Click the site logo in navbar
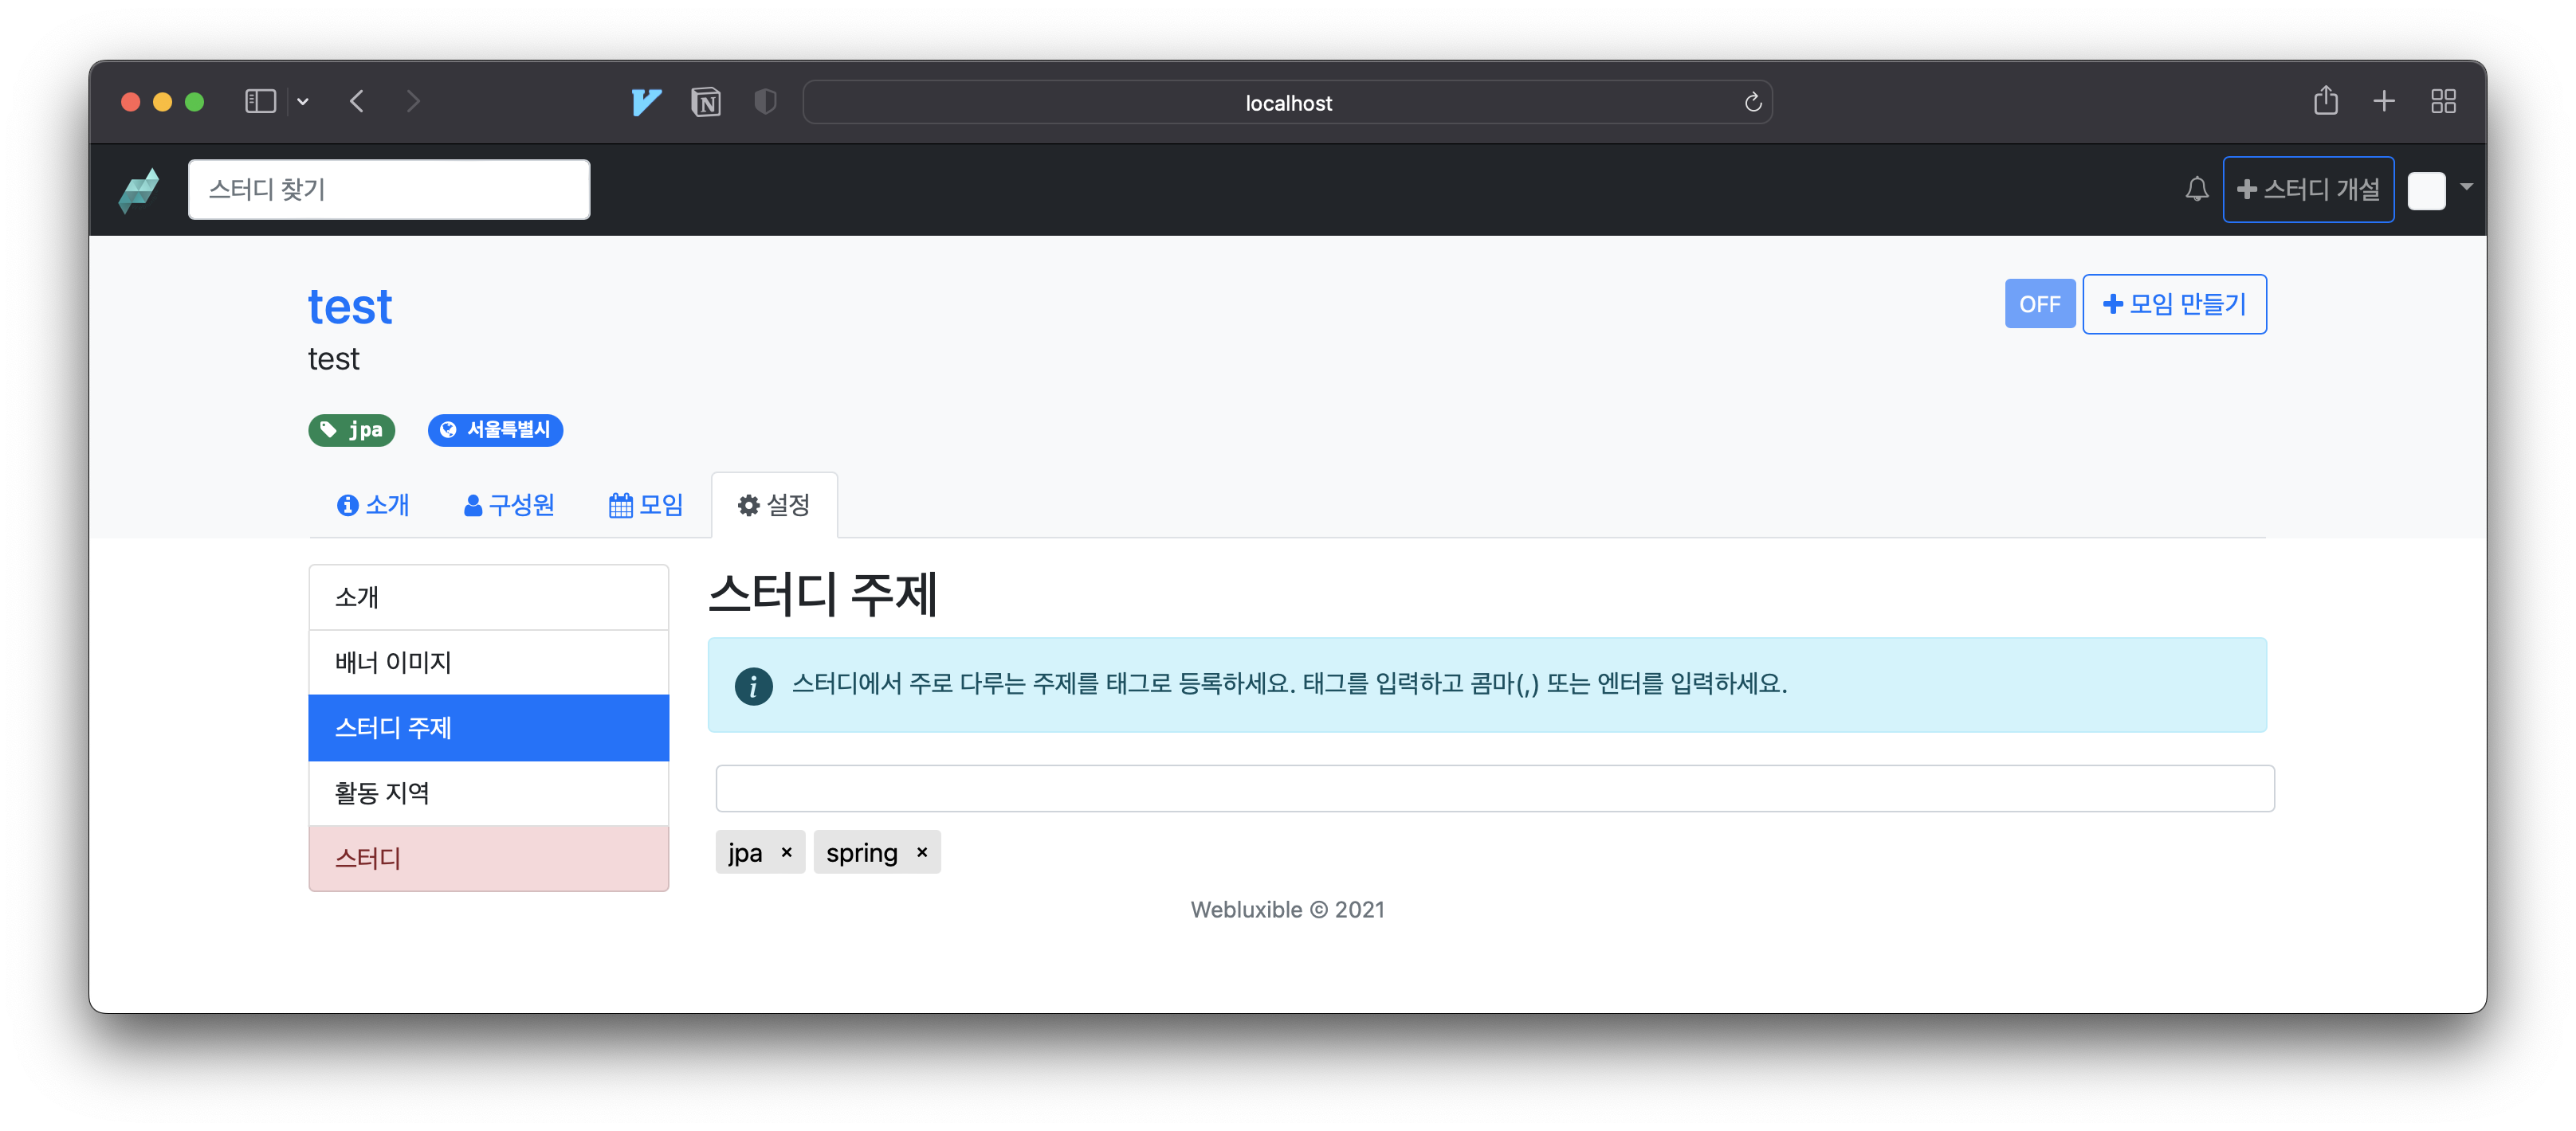The width and height of the screenshot is (2576, 1131). point(139,190)
